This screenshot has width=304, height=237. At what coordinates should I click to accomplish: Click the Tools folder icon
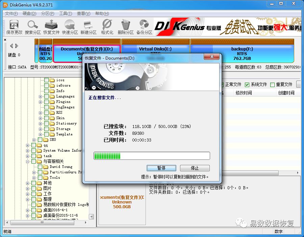(46, 177)
